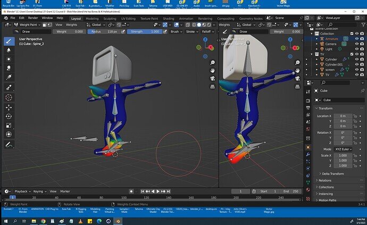Open the Stroke settings dropdown
The height and width of the screenshot is (225, 367).
coord(192,31)
